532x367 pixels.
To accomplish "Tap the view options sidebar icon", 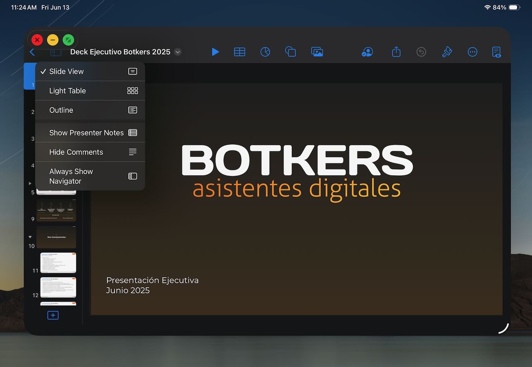I will 56,52.
